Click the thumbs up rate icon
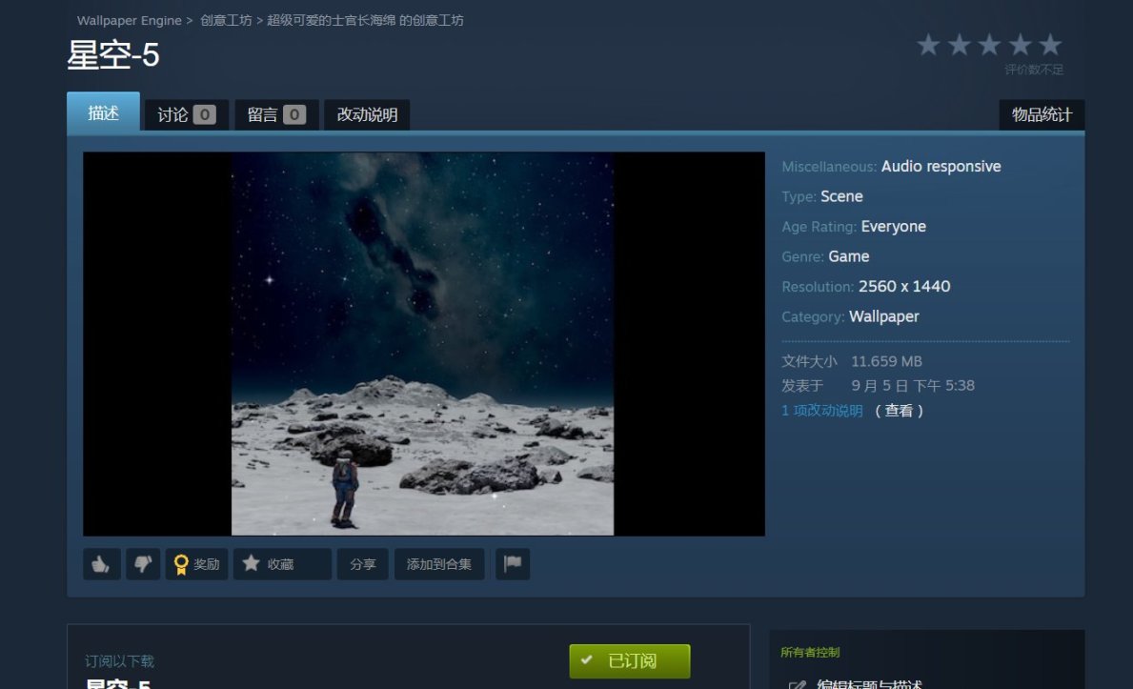This screenshot has width=1133, height=689. [101, 564]
